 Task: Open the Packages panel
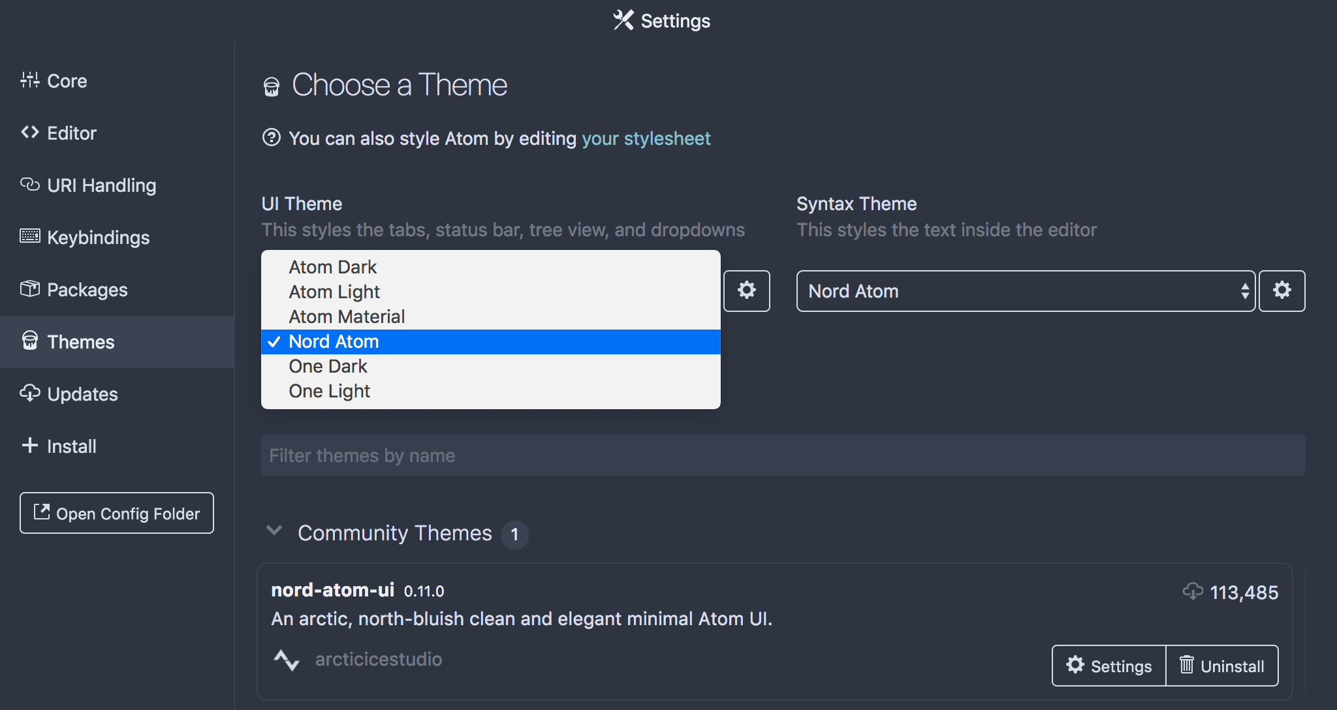coord(117,290)
